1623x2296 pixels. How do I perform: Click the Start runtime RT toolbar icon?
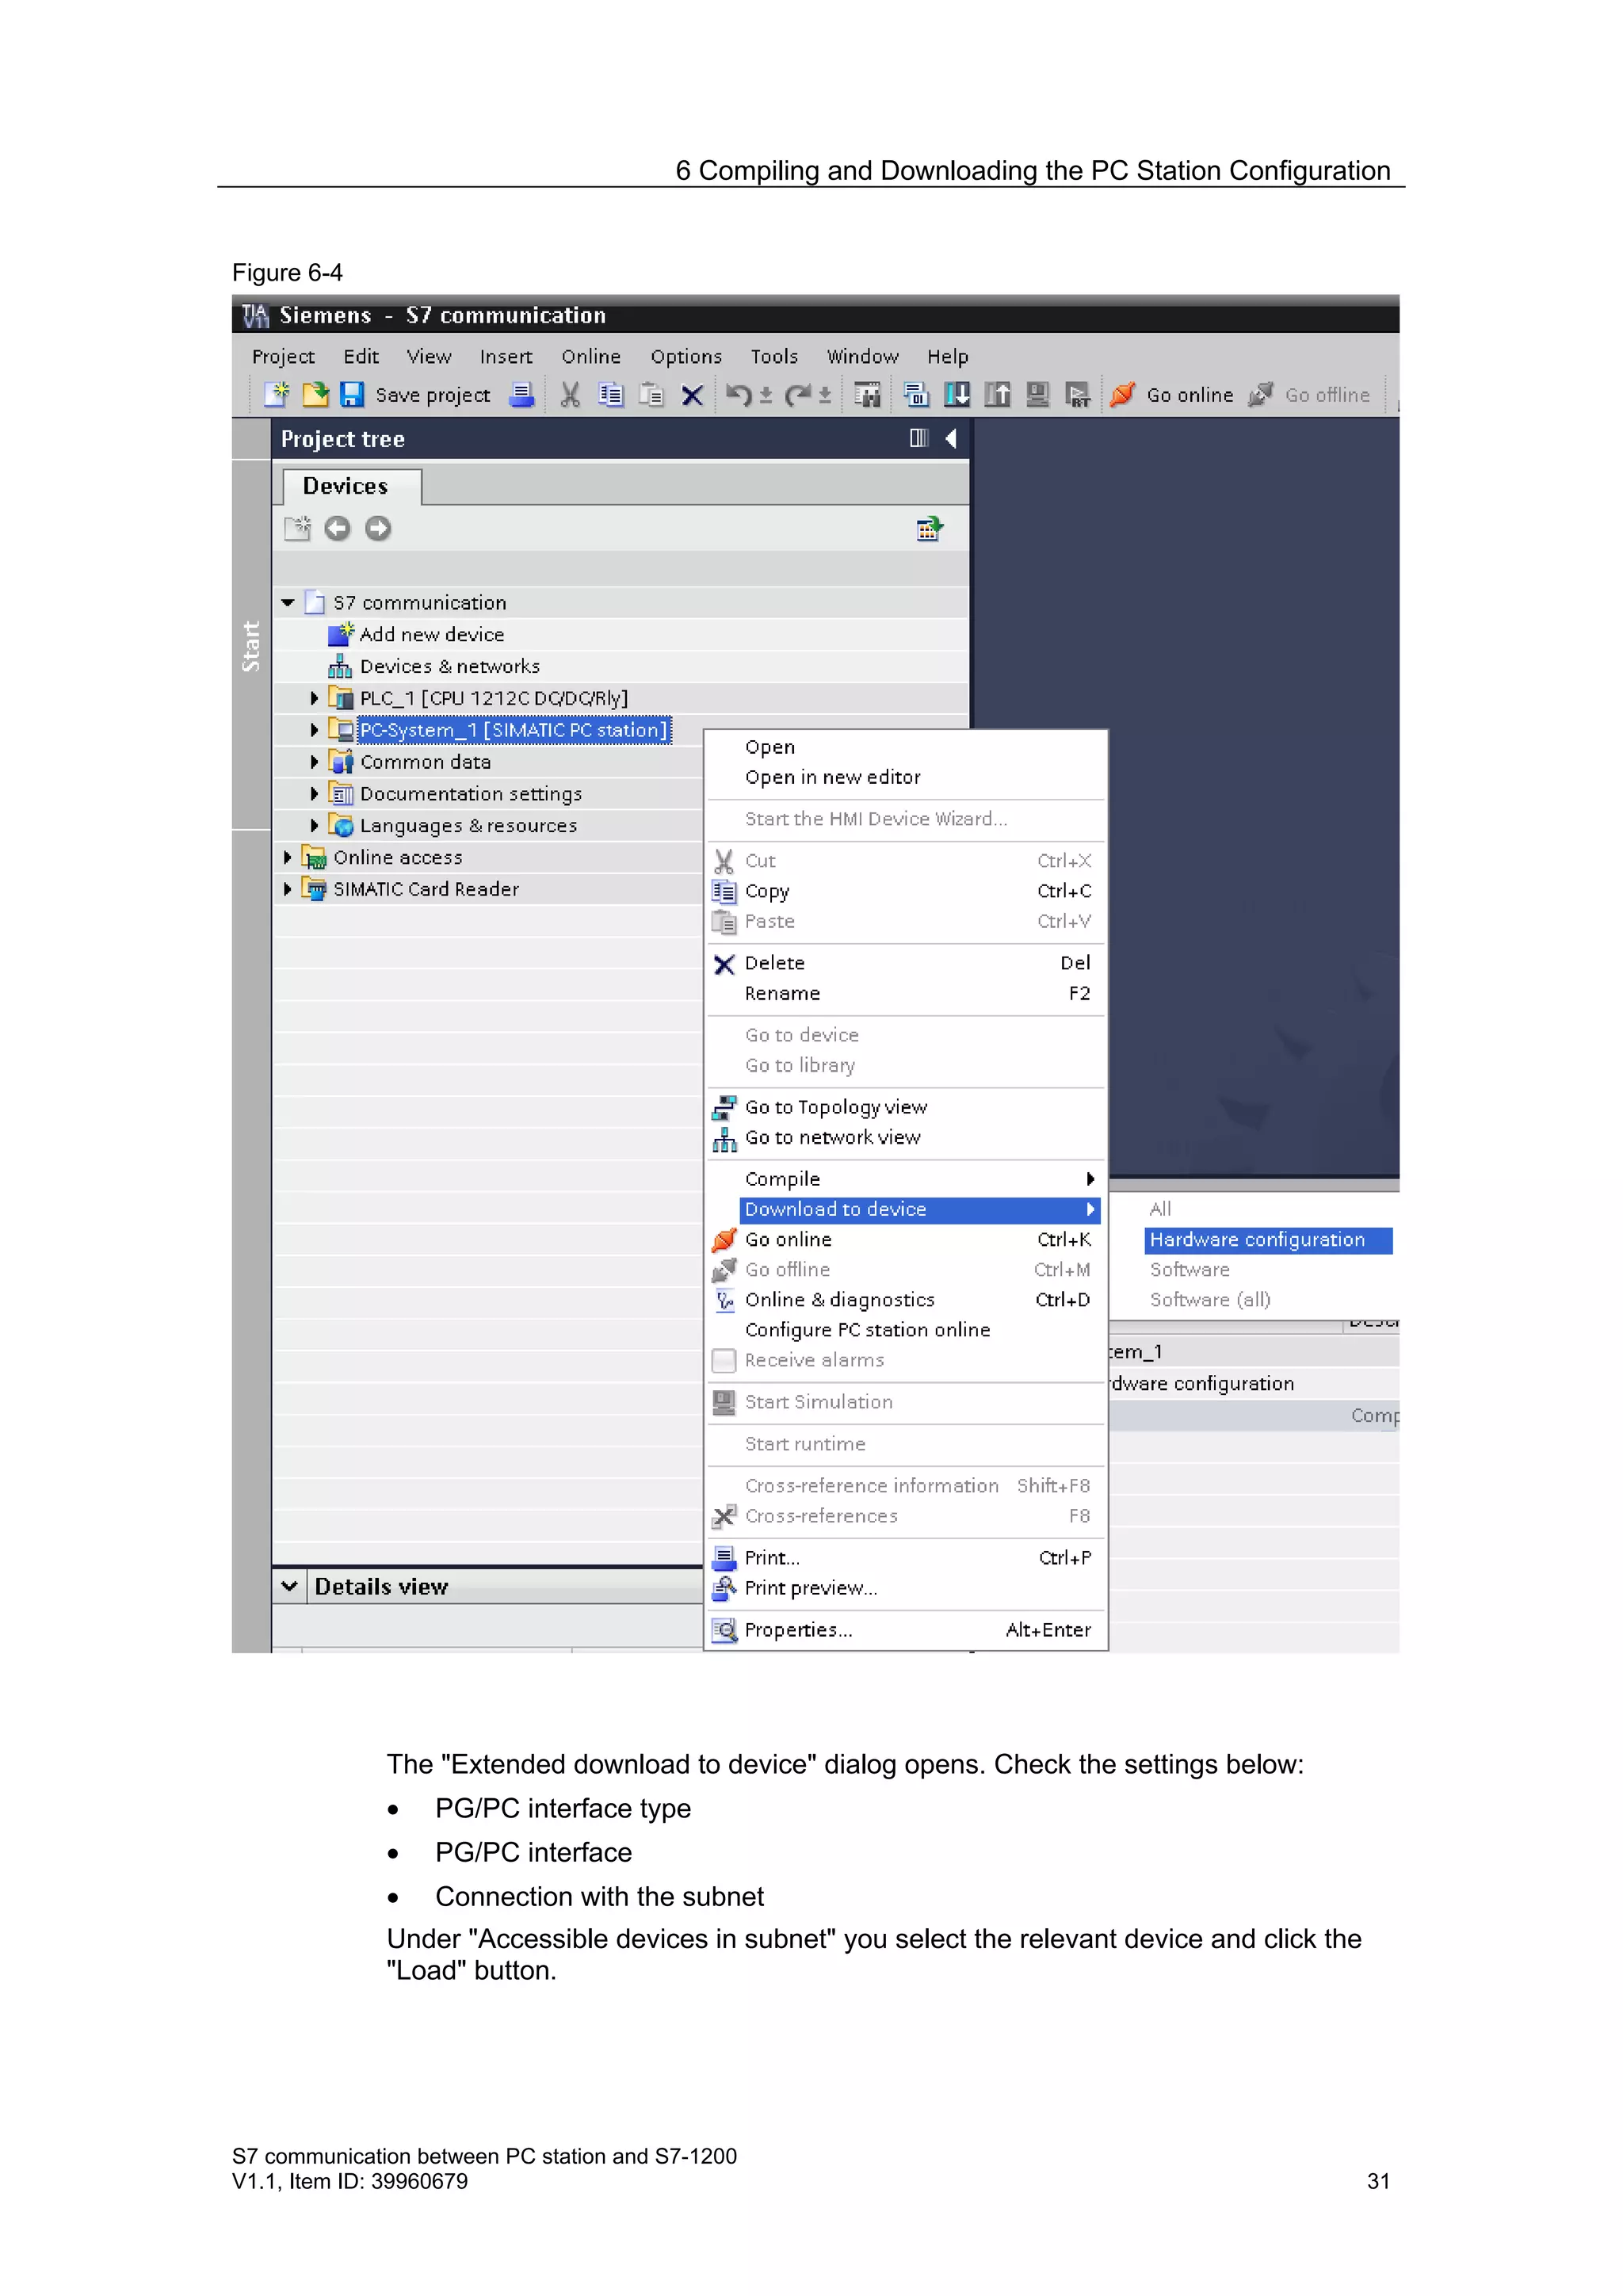1077,395
